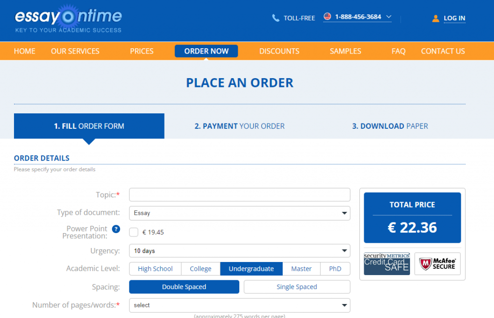Click into the Topic input field
The width and height of the screenshot is (494, 318).
(240, 195)
